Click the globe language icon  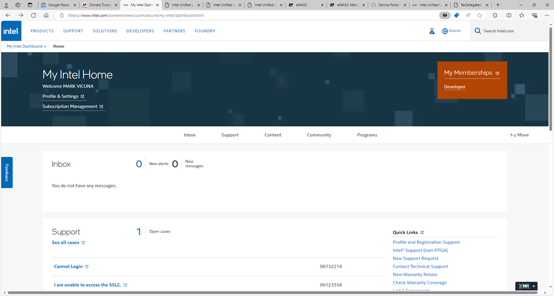click(445, 31)
